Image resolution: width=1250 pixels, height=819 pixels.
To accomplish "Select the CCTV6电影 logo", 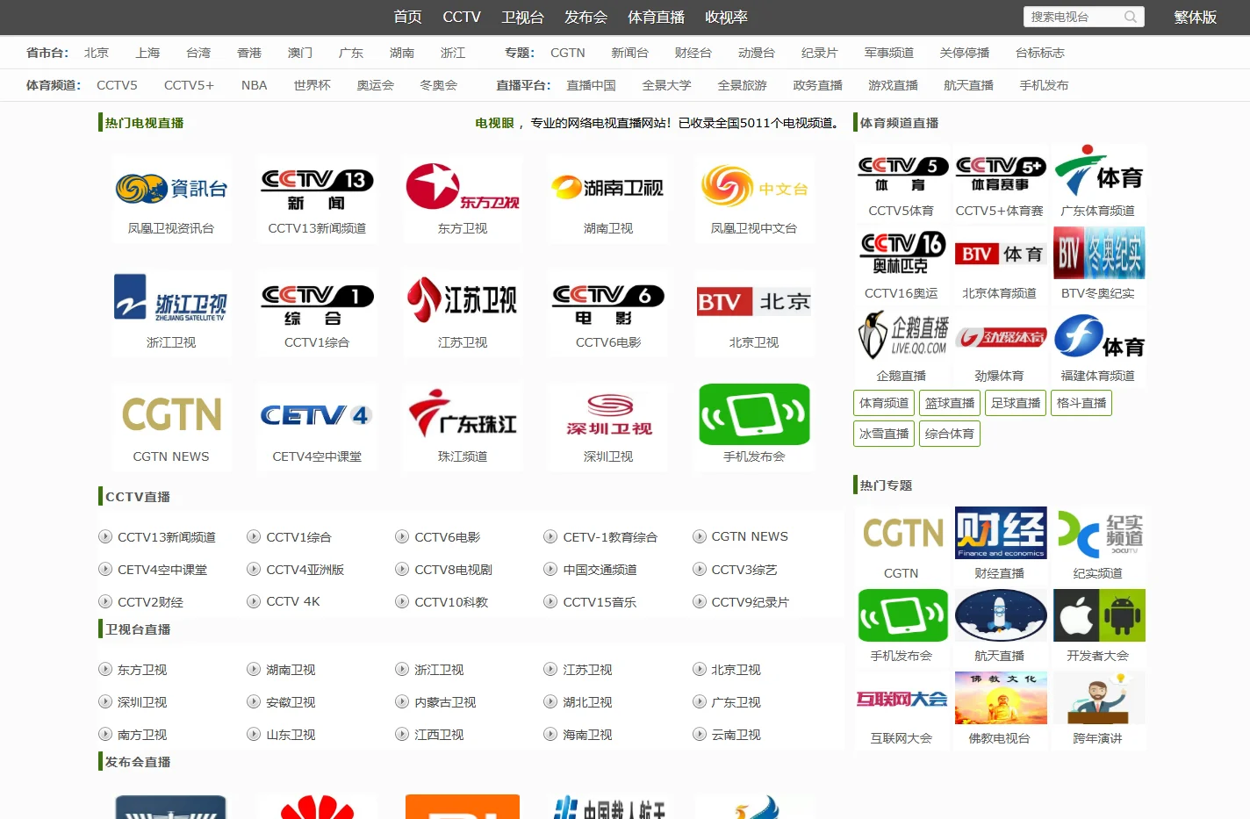I will [x=608, y=302].
